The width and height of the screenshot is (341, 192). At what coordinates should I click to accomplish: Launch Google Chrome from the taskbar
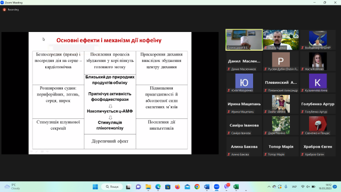click(x=197, y=187)
